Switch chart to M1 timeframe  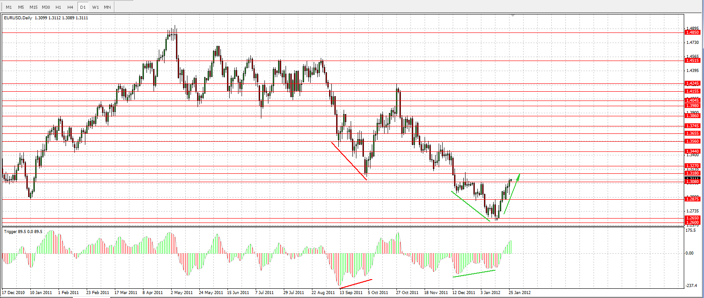point(9,7)
